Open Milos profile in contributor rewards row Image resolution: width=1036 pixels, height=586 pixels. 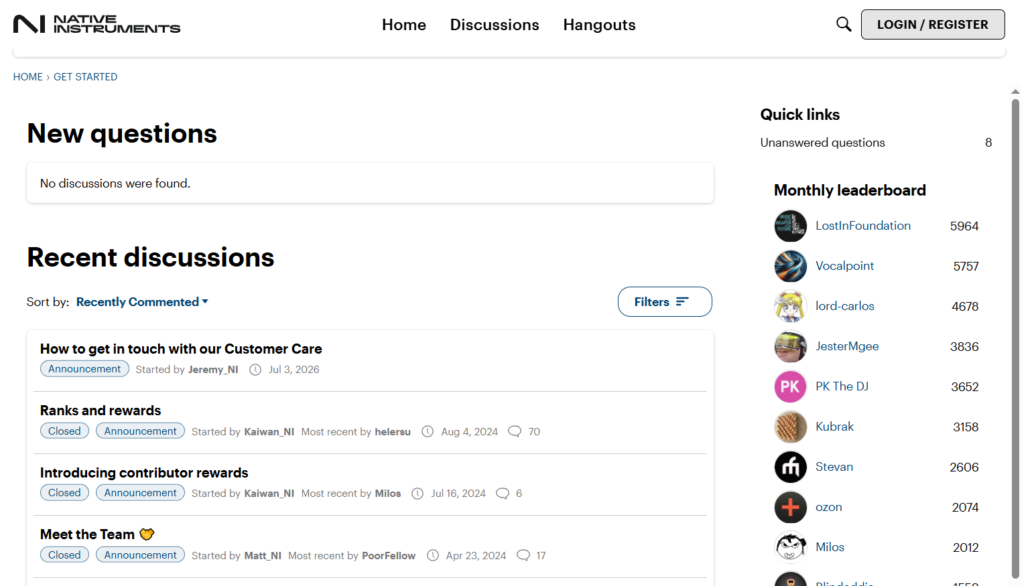388,494
